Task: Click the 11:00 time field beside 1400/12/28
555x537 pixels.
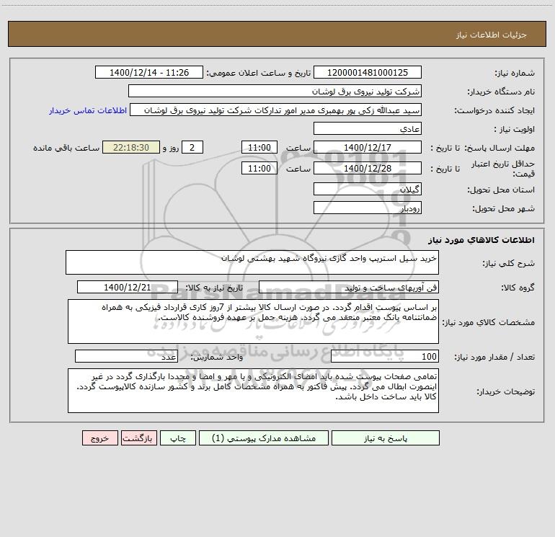Action: (259, 168)
